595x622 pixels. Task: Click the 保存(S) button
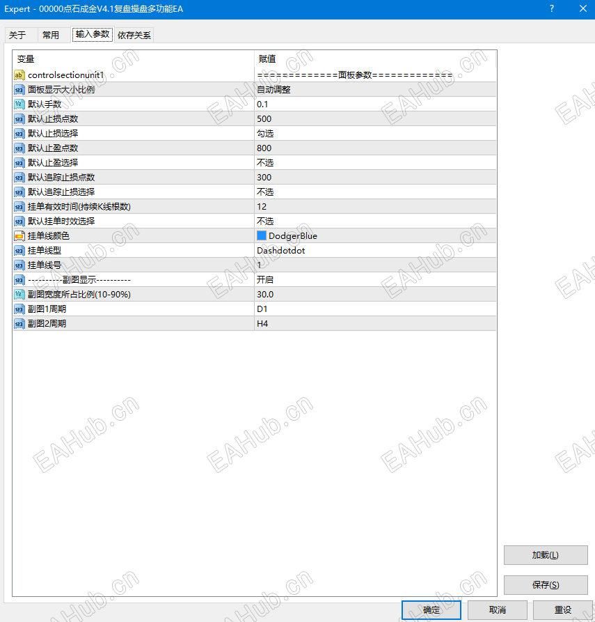(546, 584)
